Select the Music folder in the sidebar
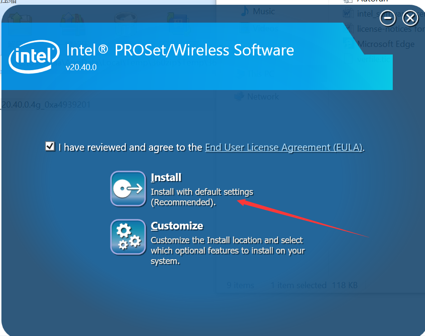425x336 pixels. (264, 11)
